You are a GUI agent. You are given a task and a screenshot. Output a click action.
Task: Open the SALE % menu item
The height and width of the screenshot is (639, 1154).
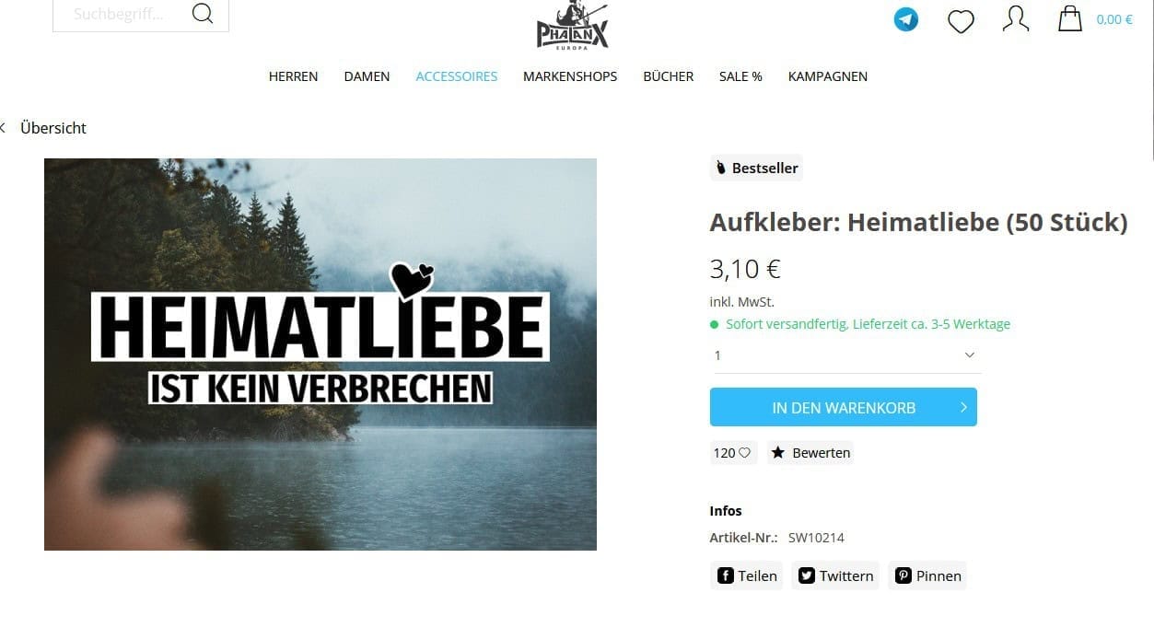click(x=740, y=76)
